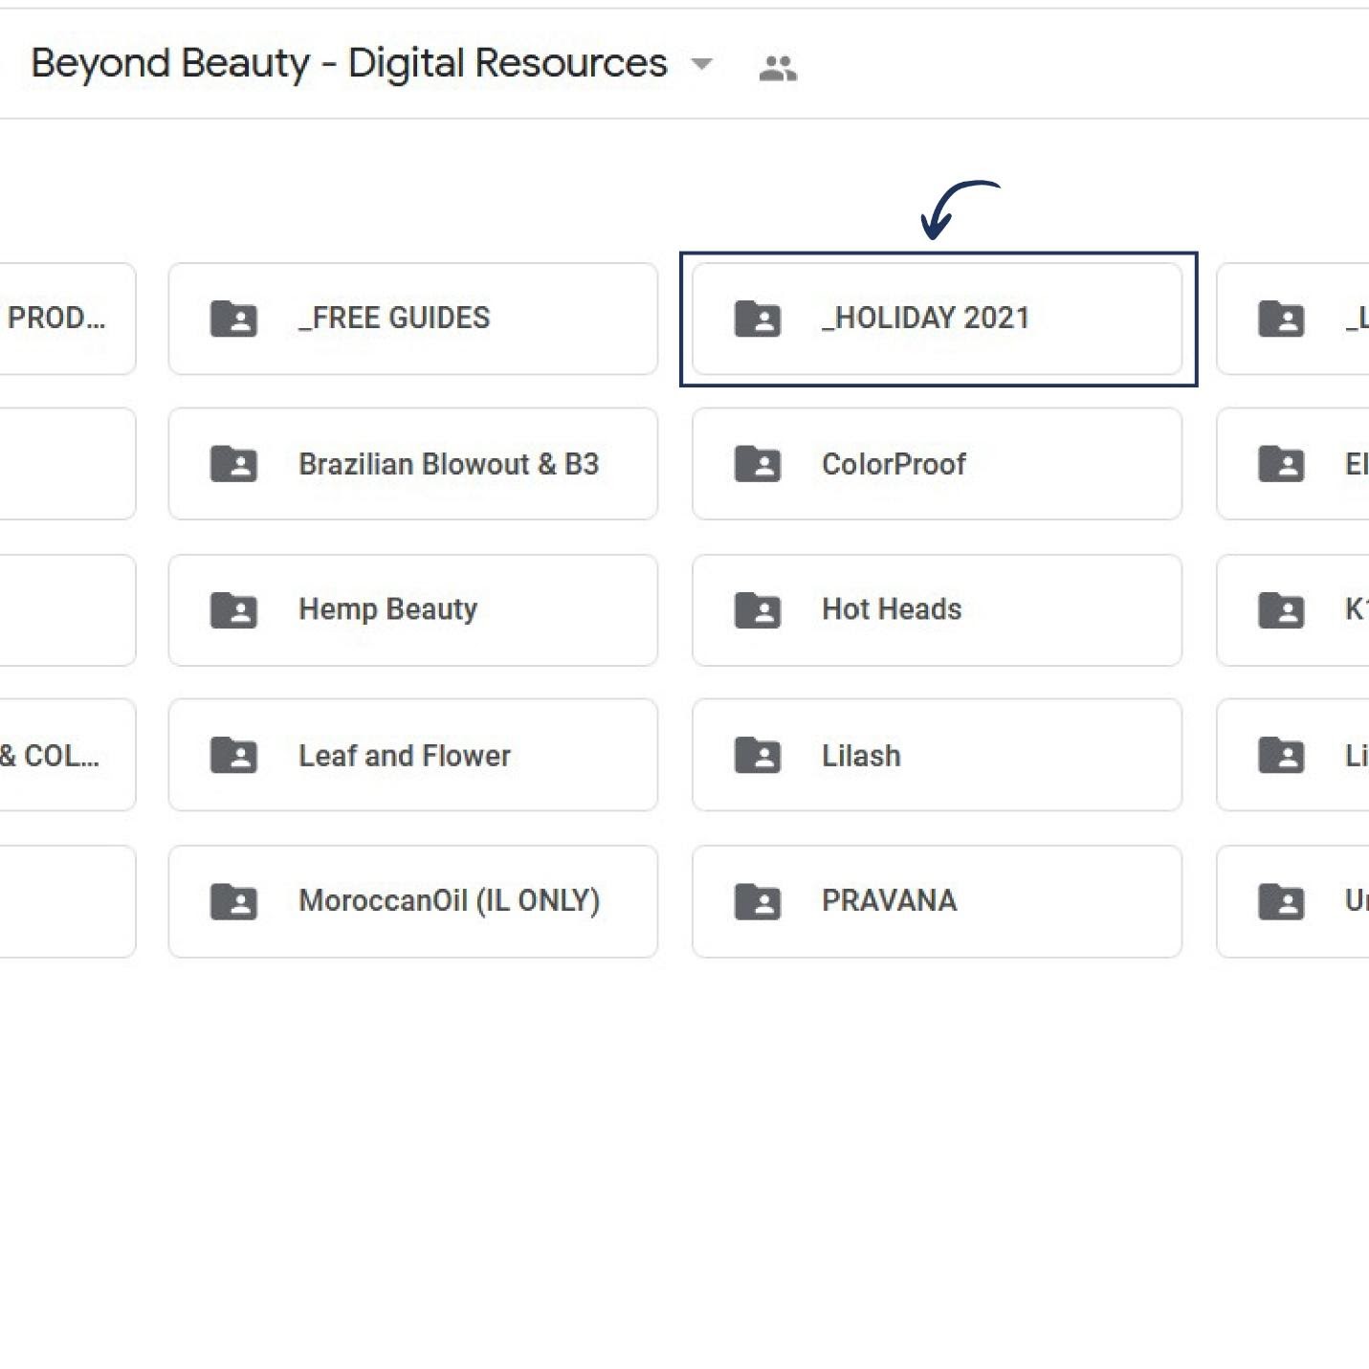Viewport: 1369px width, 1369px height.
Task: Click the Beyond Beauty - Digital Resources title
Action: pos(348,64)
